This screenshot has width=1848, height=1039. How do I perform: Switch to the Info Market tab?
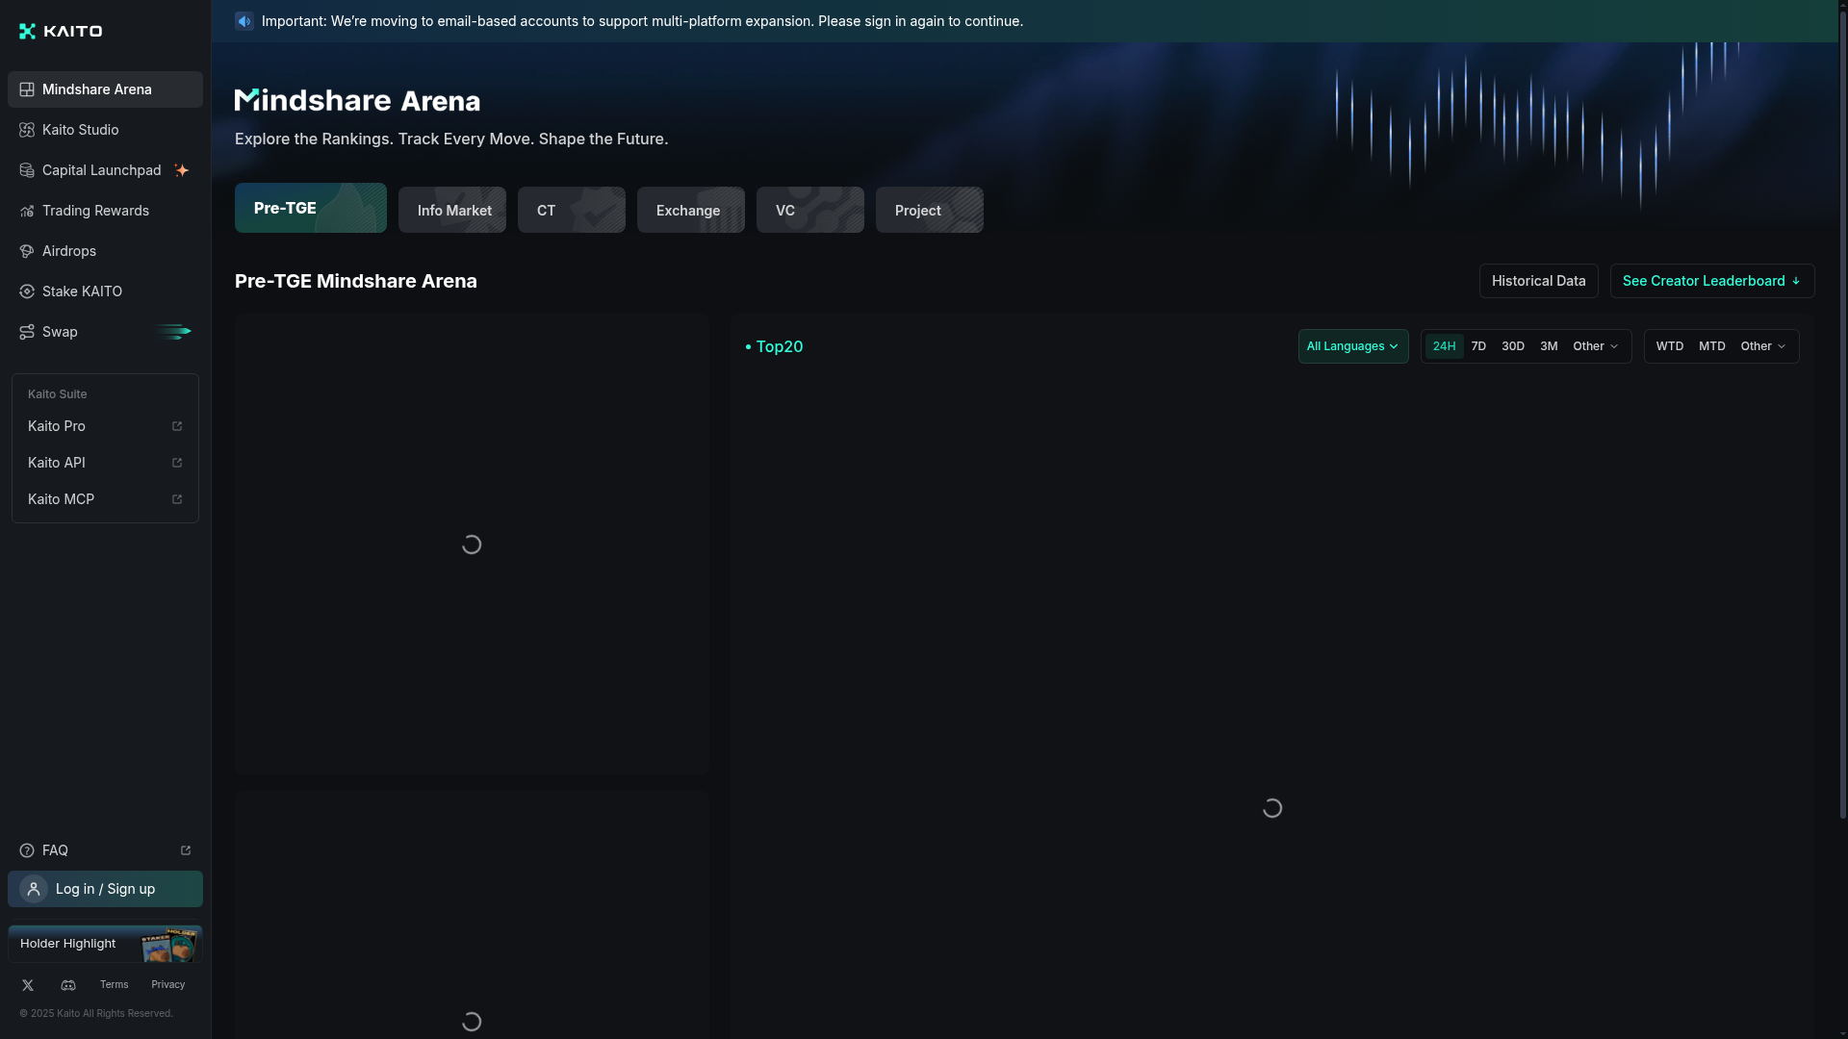point(452,210)
